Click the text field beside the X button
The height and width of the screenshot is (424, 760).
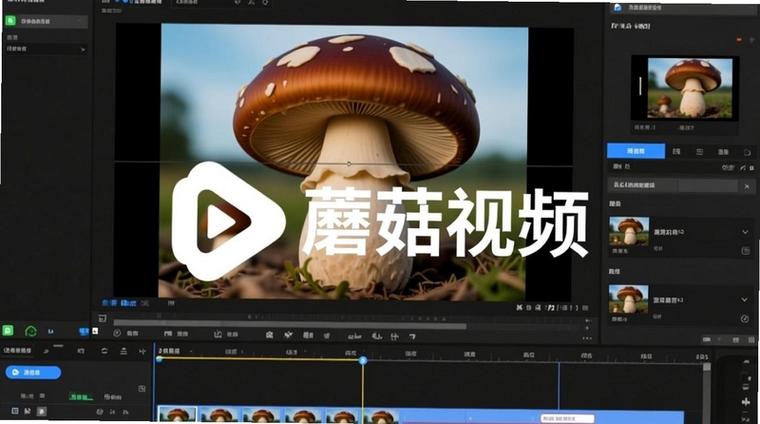coord(673,184)
